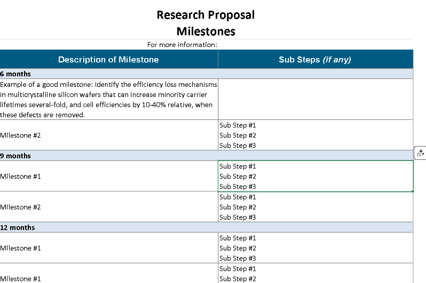
Task: Select Milestone #2 cell under 9 months
Action: click(109, 207)
